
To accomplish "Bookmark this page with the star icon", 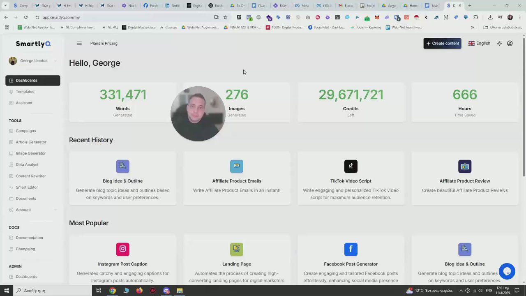I will (x=225, y=17).
